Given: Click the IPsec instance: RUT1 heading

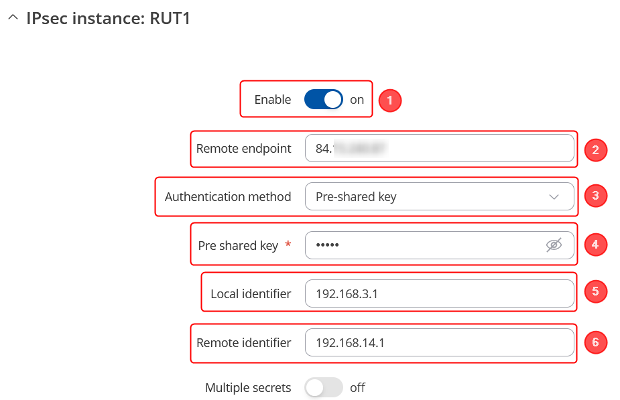Looking at the screenshot, I should [x=109, y=19].
